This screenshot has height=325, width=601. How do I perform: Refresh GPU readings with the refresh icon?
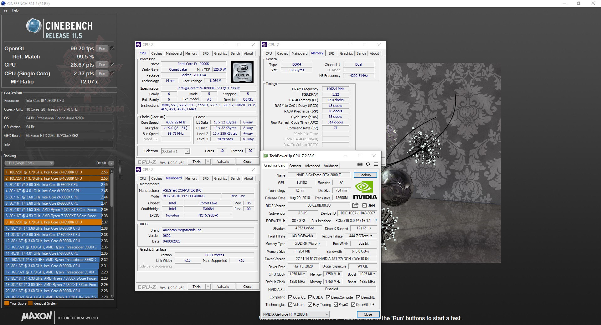click(368, 164)
